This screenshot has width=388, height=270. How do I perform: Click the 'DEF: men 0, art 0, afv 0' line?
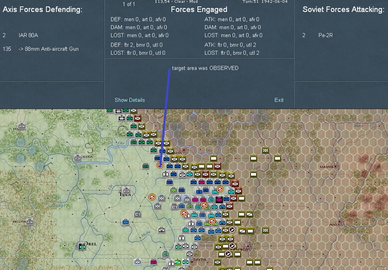click(138, 20)
